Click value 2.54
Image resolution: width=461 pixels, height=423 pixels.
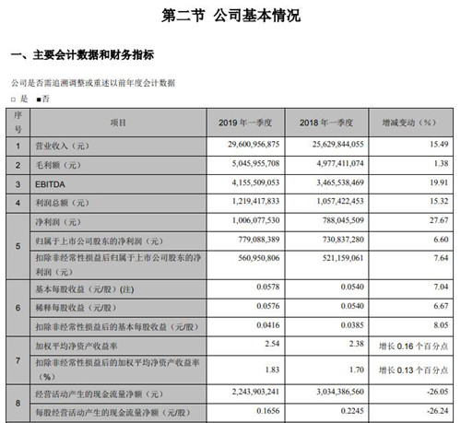pos(272,344)
